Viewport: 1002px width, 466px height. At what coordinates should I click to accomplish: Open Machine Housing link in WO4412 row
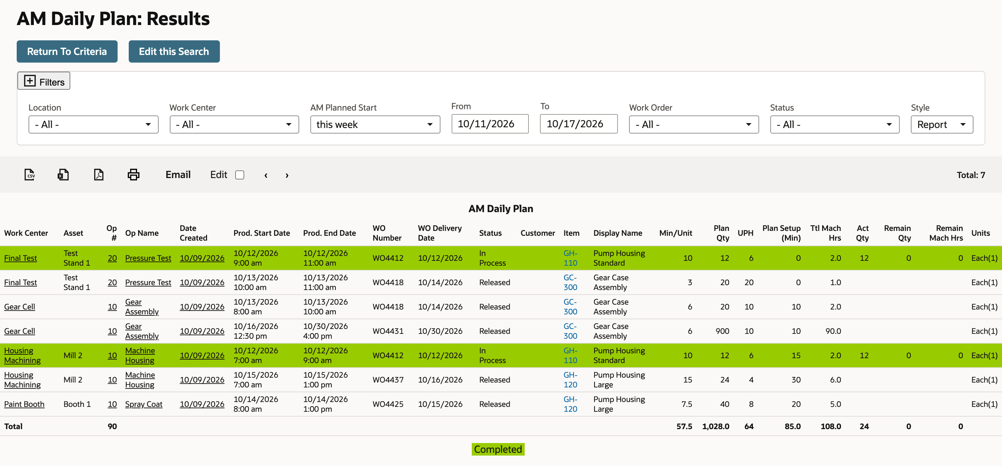(140, 355)
